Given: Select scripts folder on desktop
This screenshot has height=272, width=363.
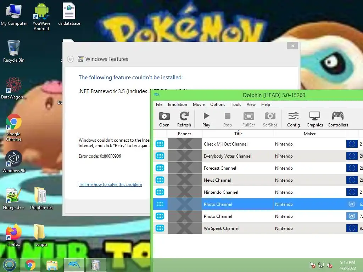Looking at the screenshot, I should pyautogui.click(x=41, y=235).
